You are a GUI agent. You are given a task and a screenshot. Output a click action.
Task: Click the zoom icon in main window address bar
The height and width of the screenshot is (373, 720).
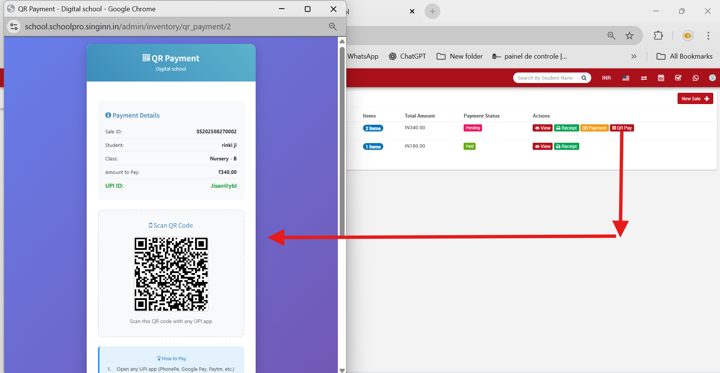click(612, 36)
